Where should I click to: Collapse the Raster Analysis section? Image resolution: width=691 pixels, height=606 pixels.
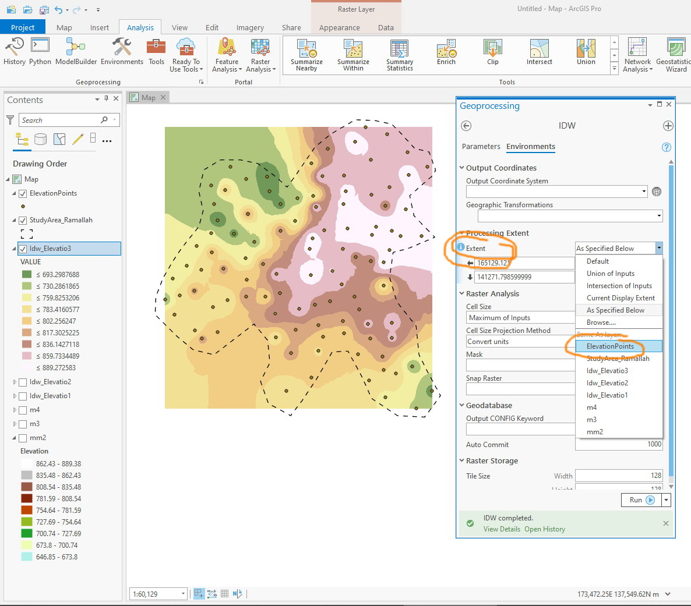point(461,294)
